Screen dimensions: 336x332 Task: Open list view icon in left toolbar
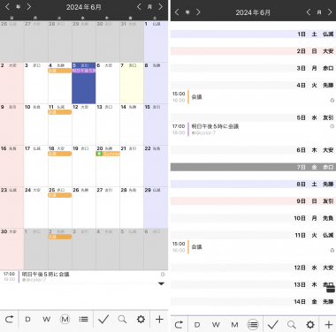83,320
